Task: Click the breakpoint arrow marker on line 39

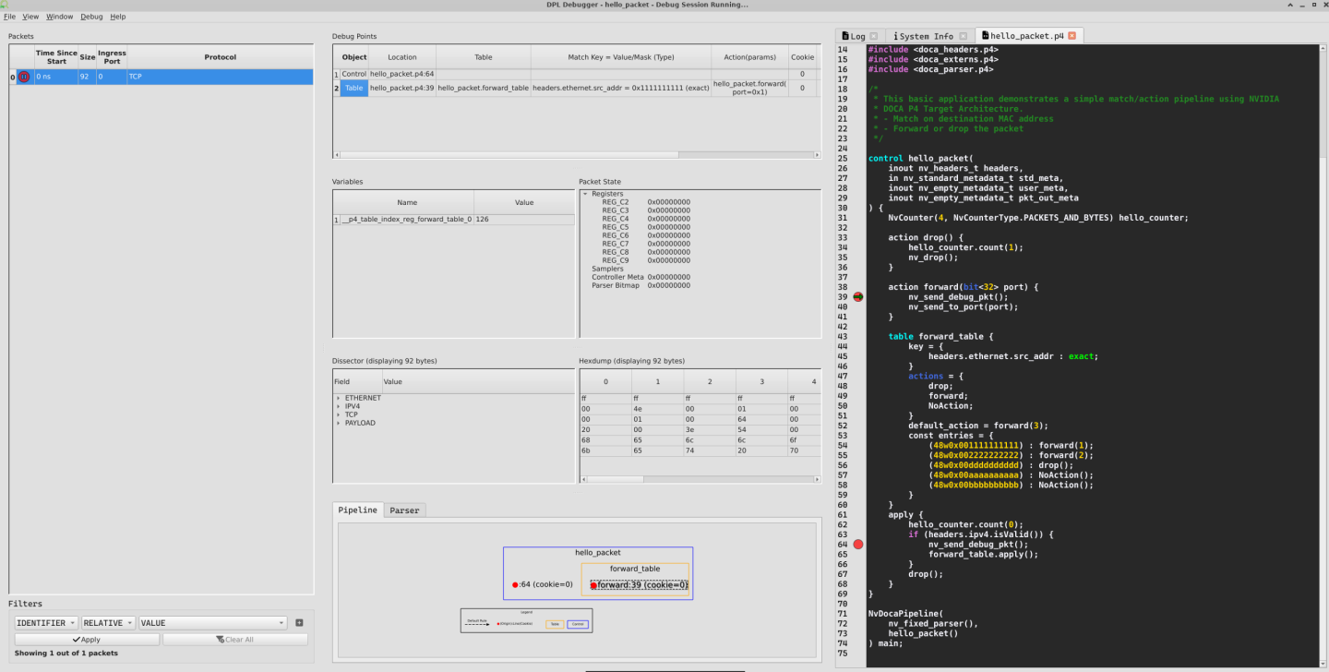Action: coord(857,296)
